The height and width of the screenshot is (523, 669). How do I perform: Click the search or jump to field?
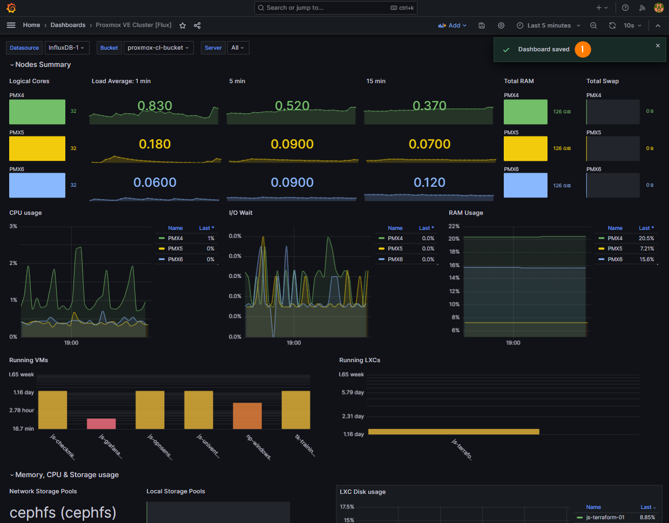pos(335,8)
